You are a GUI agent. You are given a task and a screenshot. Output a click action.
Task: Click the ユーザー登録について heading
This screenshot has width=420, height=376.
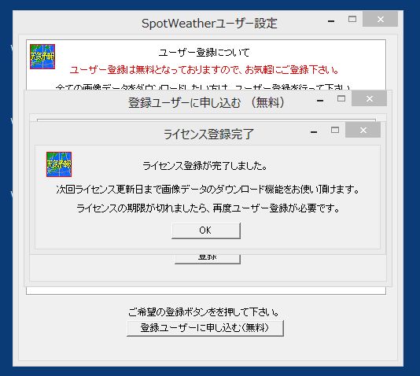point(204,52)
